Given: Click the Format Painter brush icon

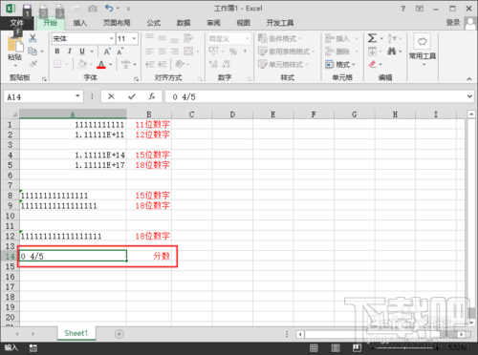Looking at the screenshot, I should pos(33,64).
